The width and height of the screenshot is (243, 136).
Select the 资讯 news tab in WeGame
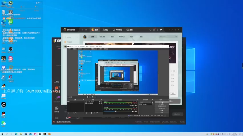click(93, 37)
